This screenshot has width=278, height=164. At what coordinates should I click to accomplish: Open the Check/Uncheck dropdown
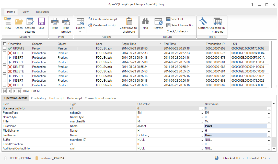tap(178, 31)
